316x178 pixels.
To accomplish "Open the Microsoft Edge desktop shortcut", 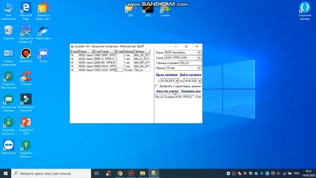I will tap(26, 11).
